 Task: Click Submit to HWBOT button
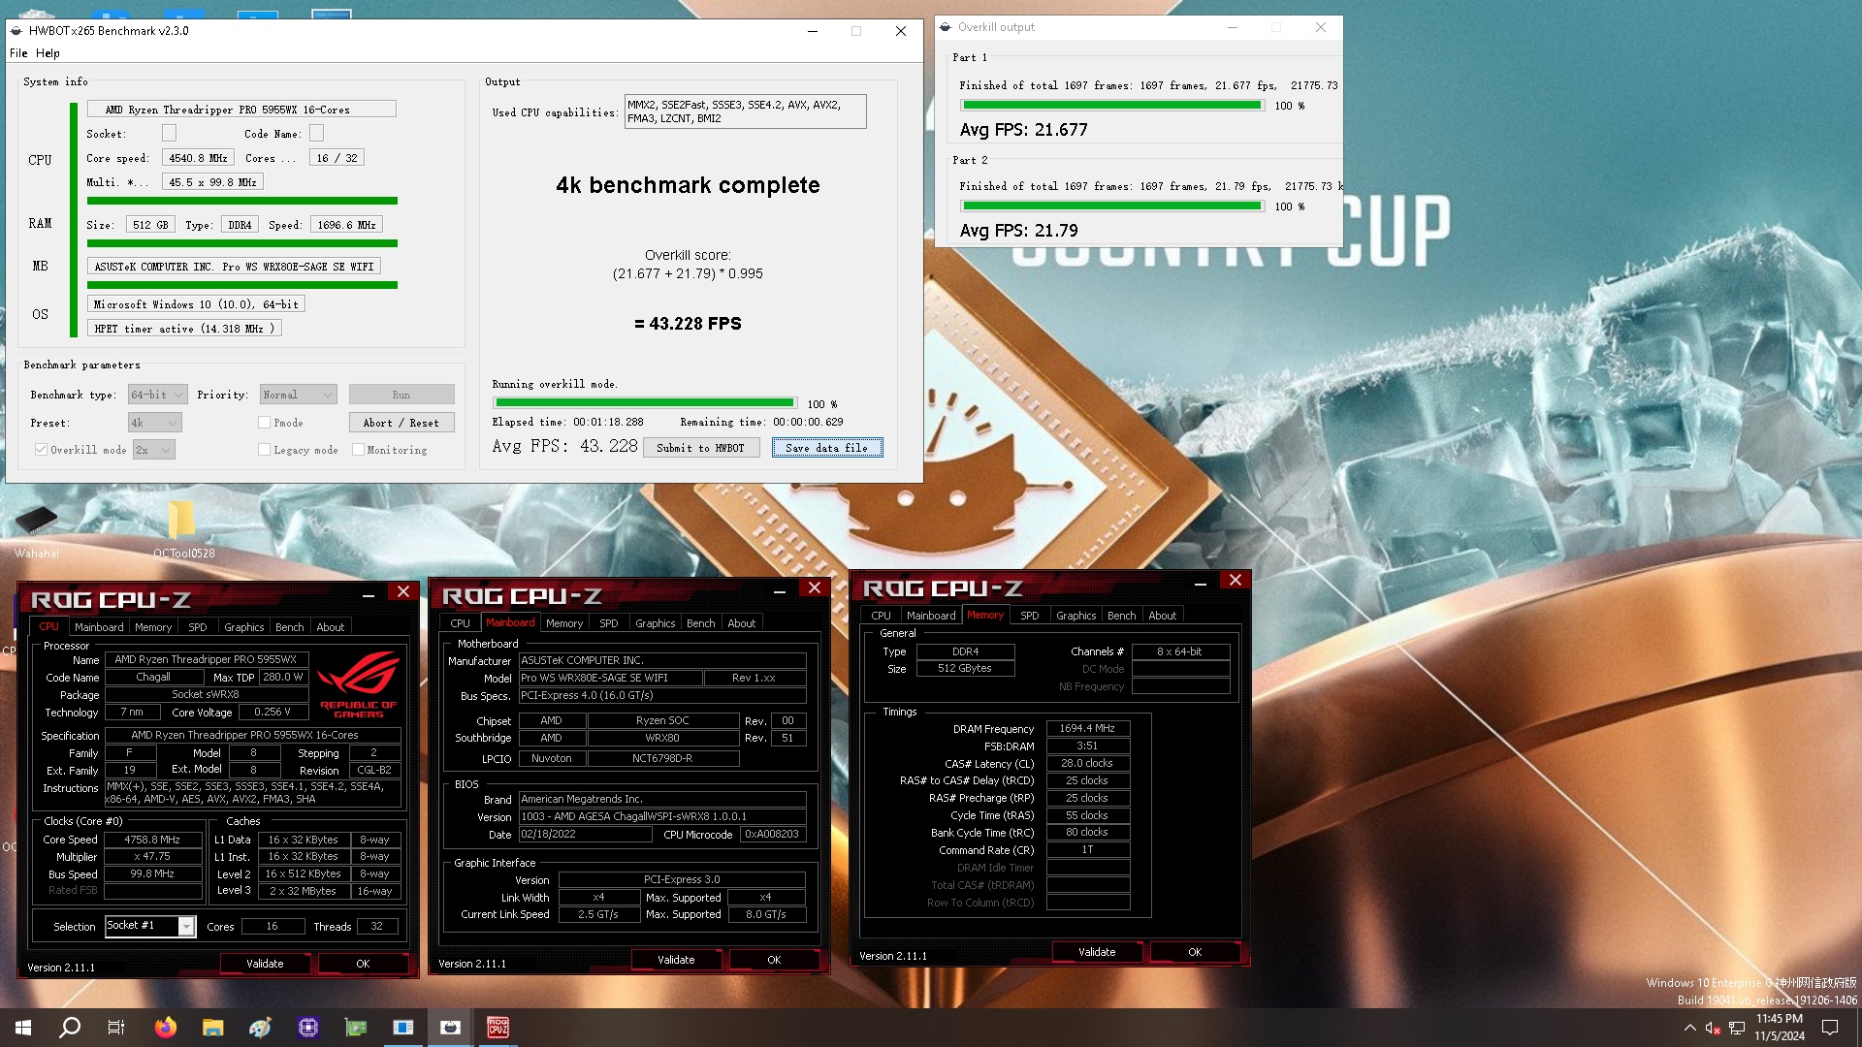click(700, 448)
